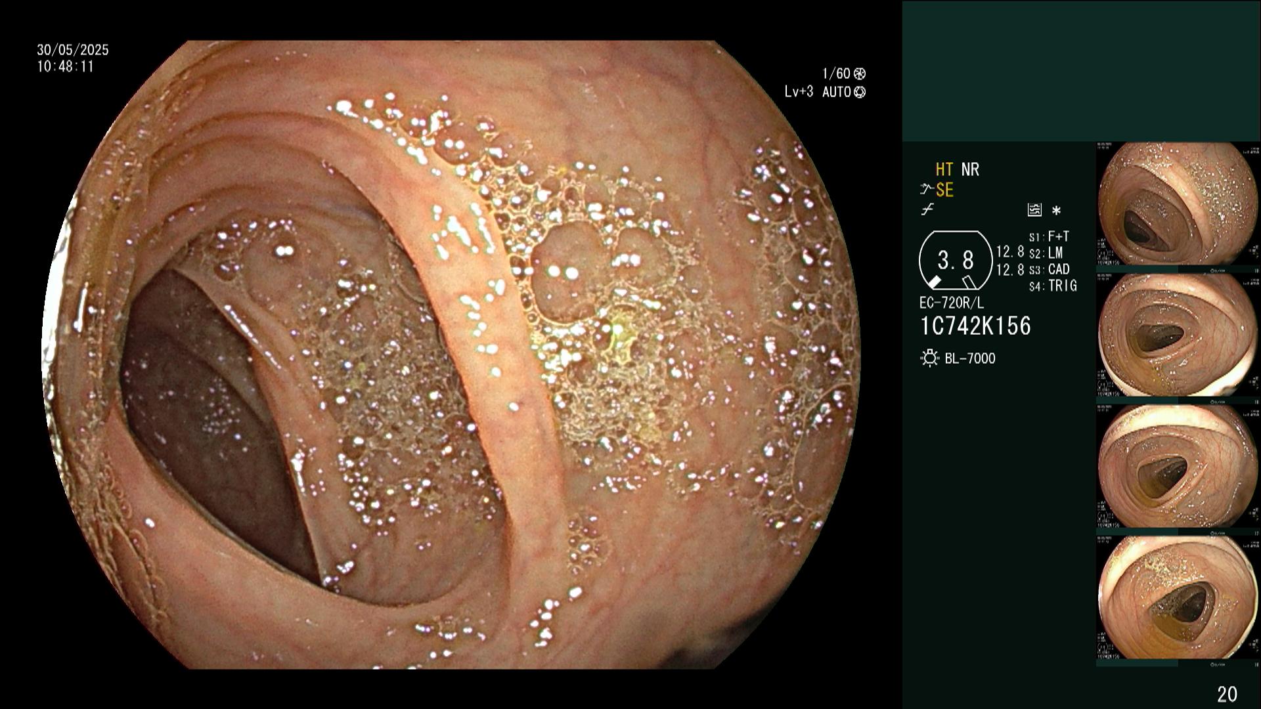1261x709 pixels.
Task: Click the image counter 20
Action: (x=1227, y=694)
